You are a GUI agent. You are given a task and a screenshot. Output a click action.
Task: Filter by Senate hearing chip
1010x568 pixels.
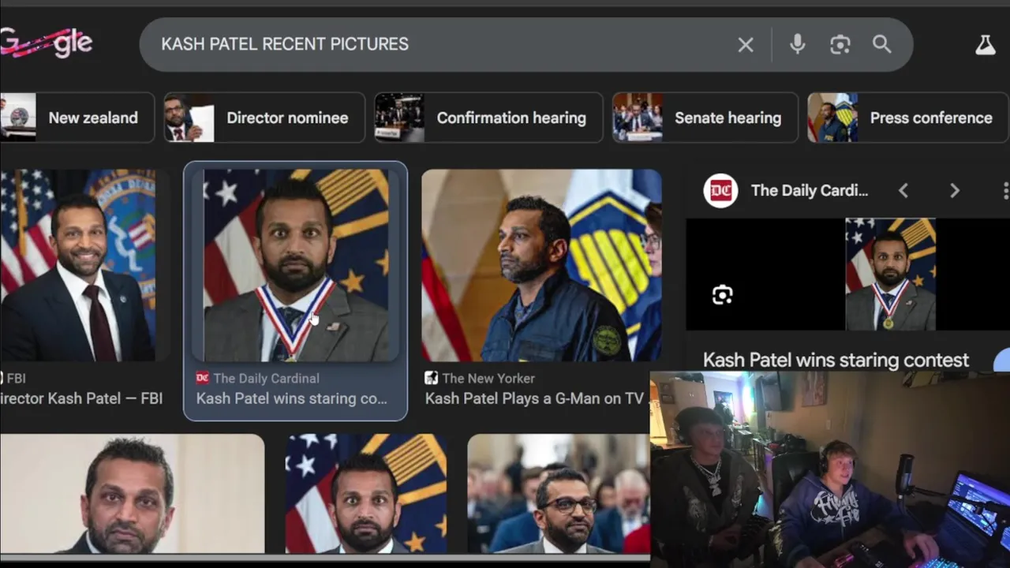(705, 118)
